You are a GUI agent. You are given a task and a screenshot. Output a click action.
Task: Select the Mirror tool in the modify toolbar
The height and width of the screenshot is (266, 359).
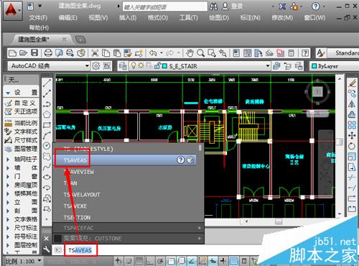[x=352, y=104]
